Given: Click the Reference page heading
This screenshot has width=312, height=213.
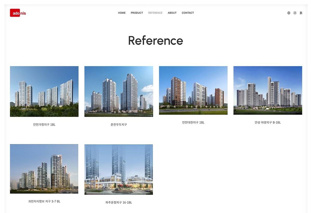Looking at the screenshot, I should (155, 41).
